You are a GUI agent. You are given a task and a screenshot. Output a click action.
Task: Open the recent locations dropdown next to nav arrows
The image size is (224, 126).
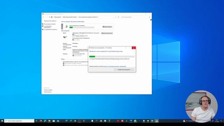point(48,17)
